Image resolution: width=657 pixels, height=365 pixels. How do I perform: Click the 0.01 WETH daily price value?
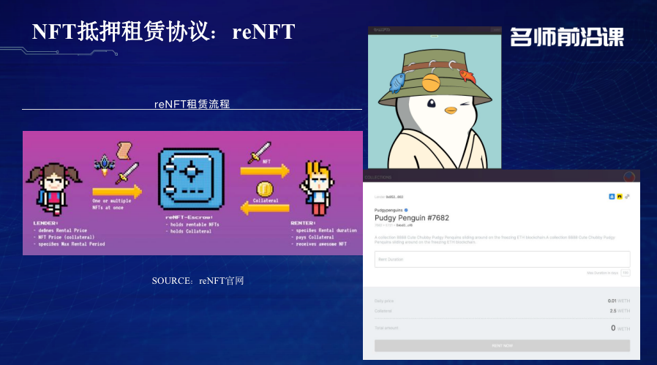[x=619, y=301]
